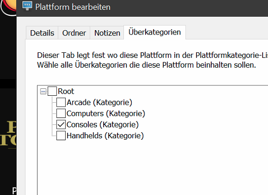Collapse the Root tree node

43,91
